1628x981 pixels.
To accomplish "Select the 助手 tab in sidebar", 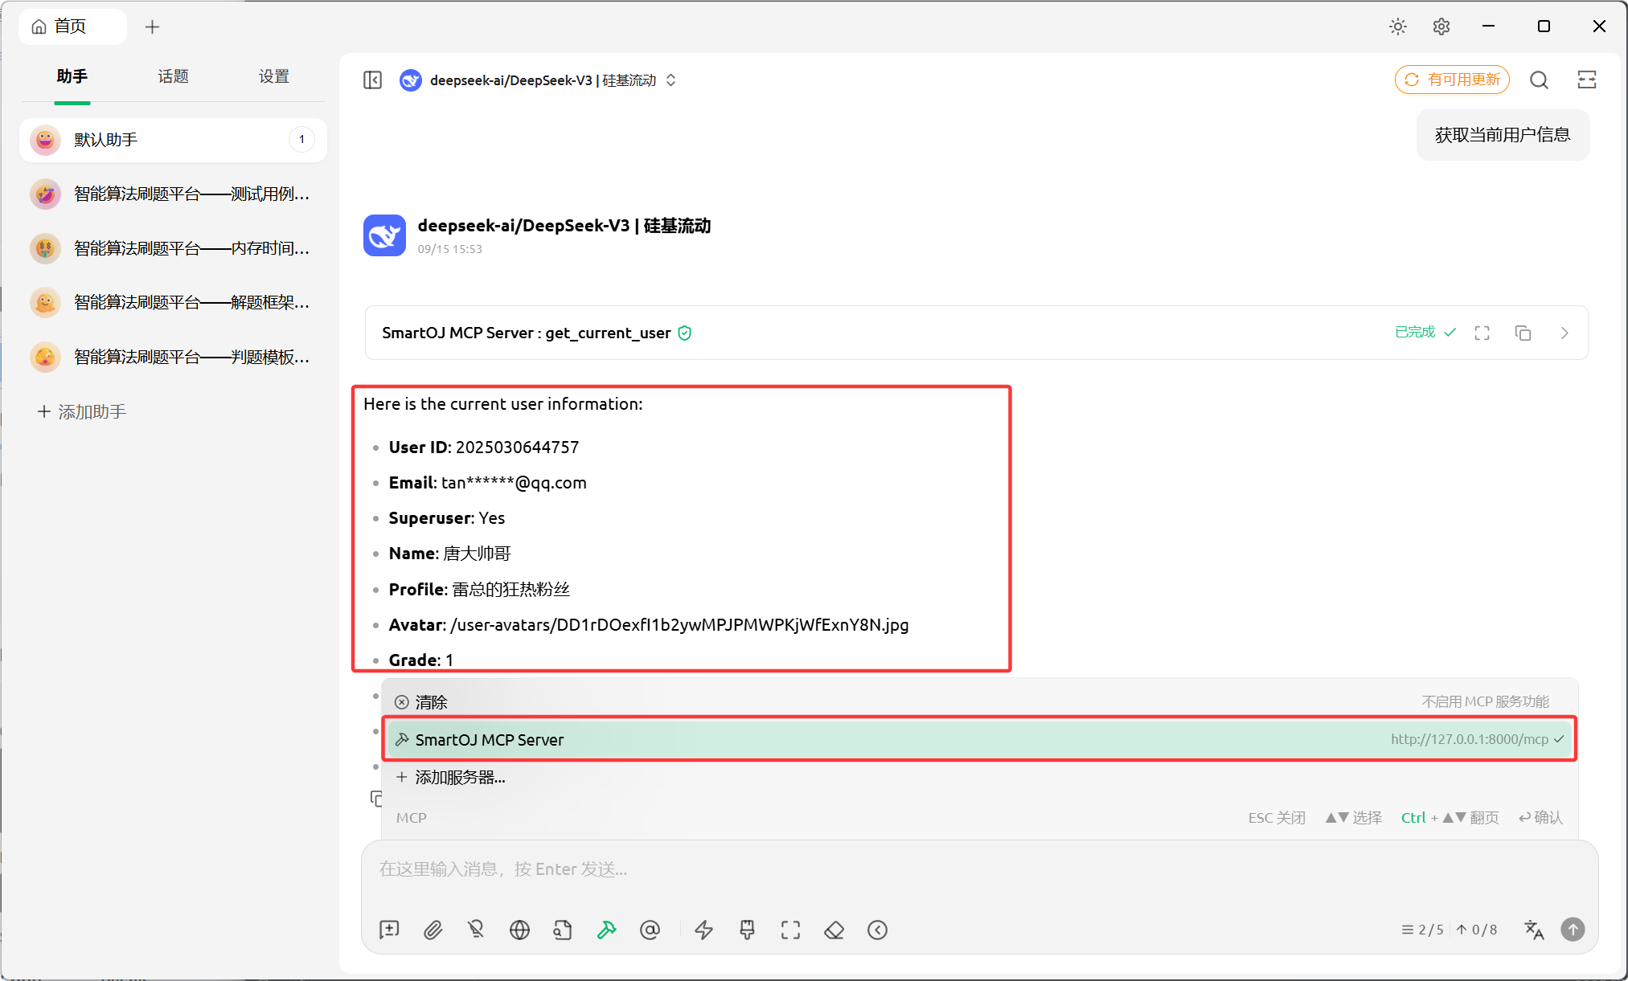I will (72, 76).
